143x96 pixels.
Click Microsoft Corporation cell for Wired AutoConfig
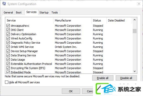click(68, 38)
